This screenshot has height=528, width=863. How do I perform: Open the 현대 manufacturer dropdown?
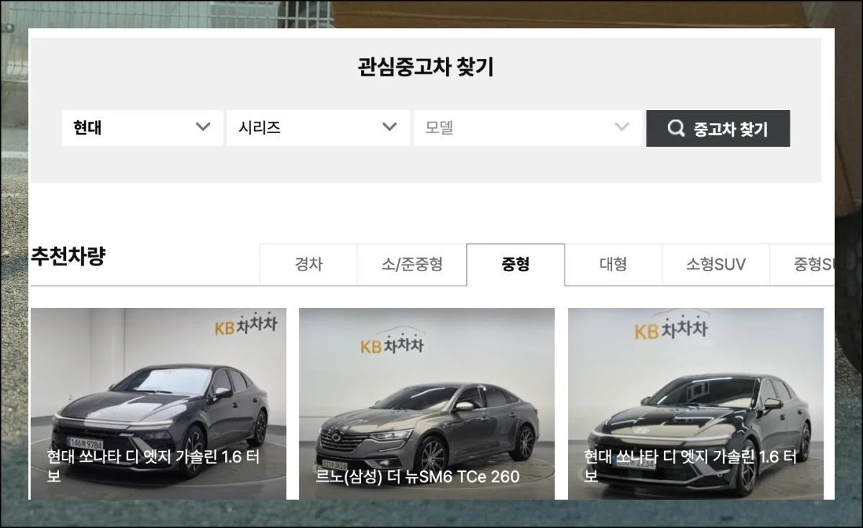click(142, 128)
